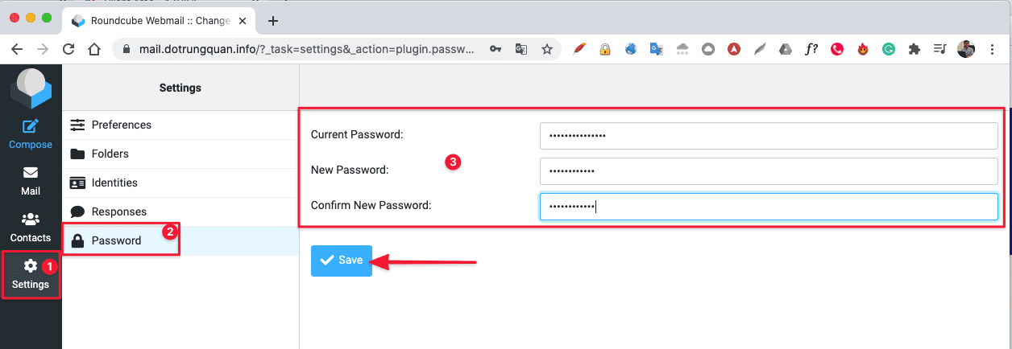The image size is (1012, 349).
Task: Open a new browser tab
Action: click(273, 21)
